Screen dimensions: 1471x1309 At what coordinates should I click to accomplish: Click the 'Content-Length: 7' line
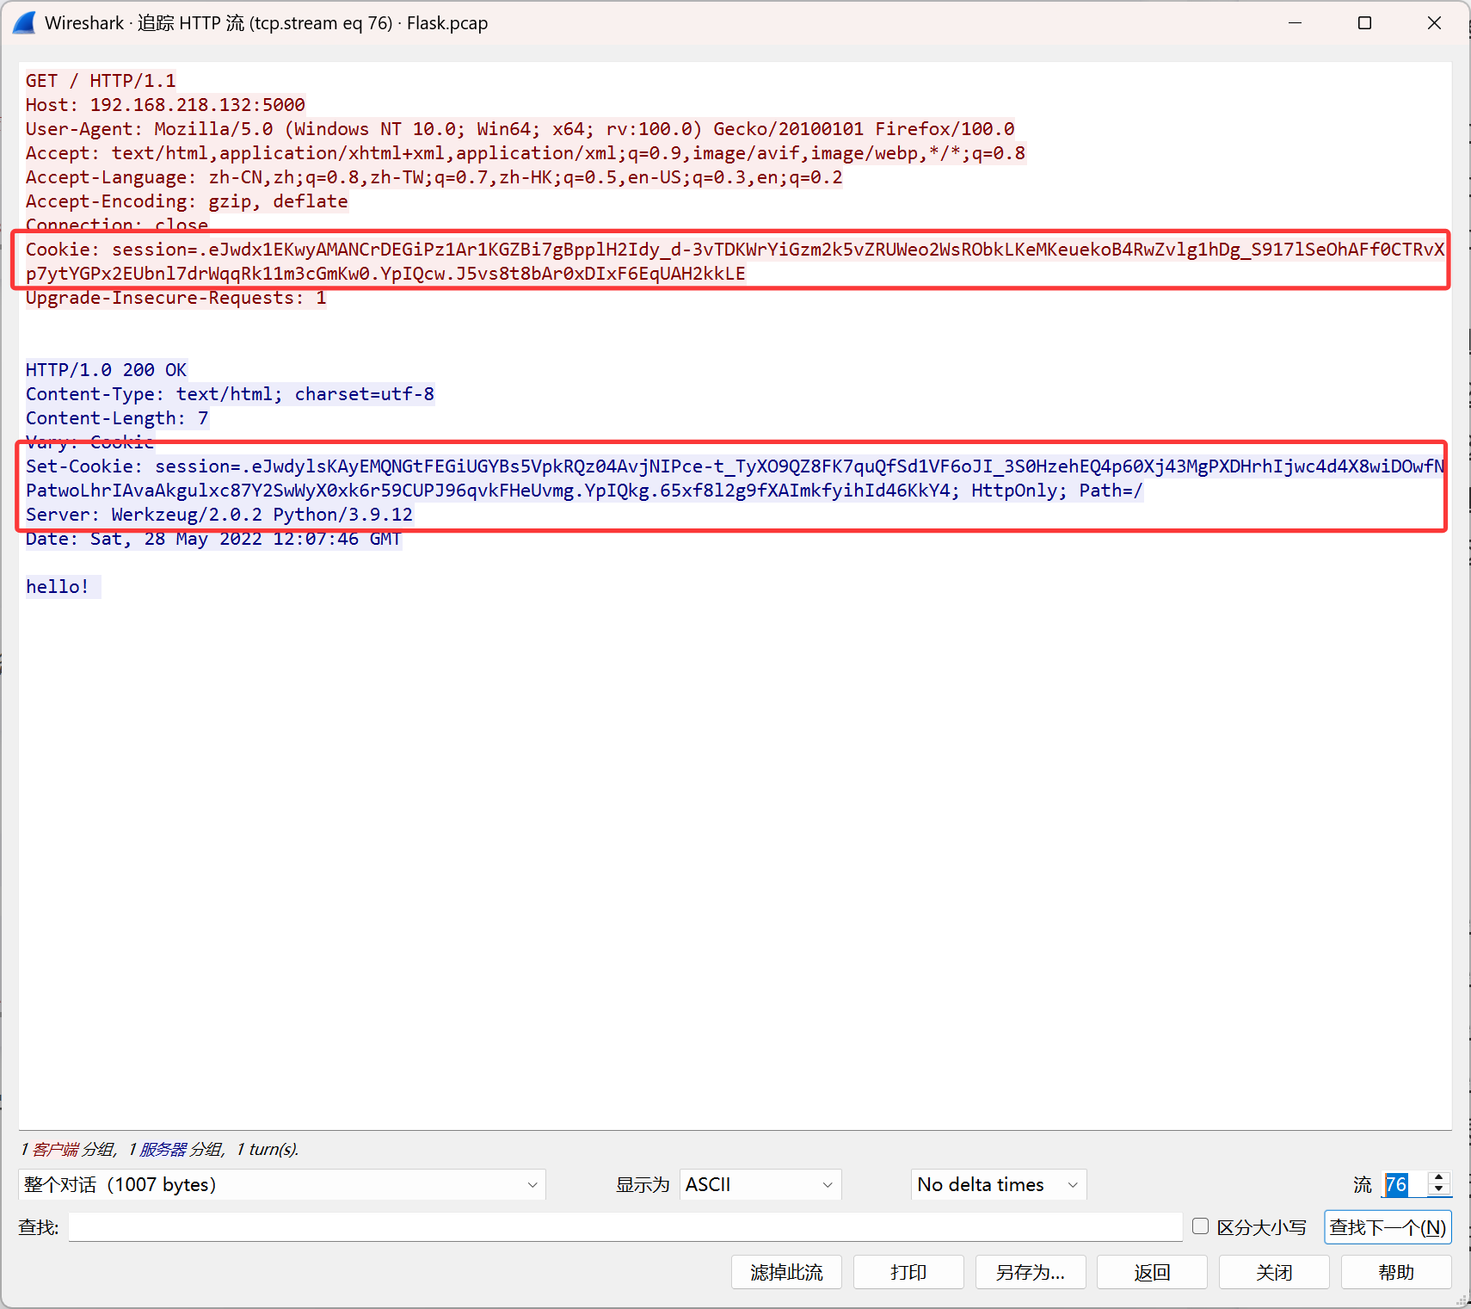point(117,418)
